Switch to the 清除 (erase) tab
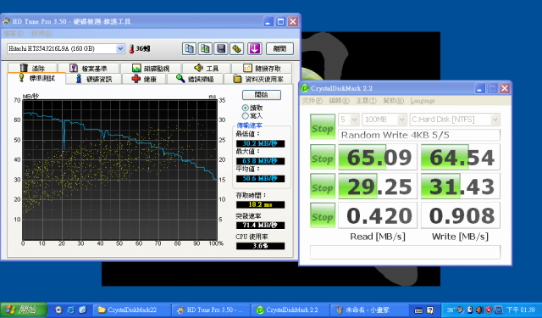 coord(32,68)
